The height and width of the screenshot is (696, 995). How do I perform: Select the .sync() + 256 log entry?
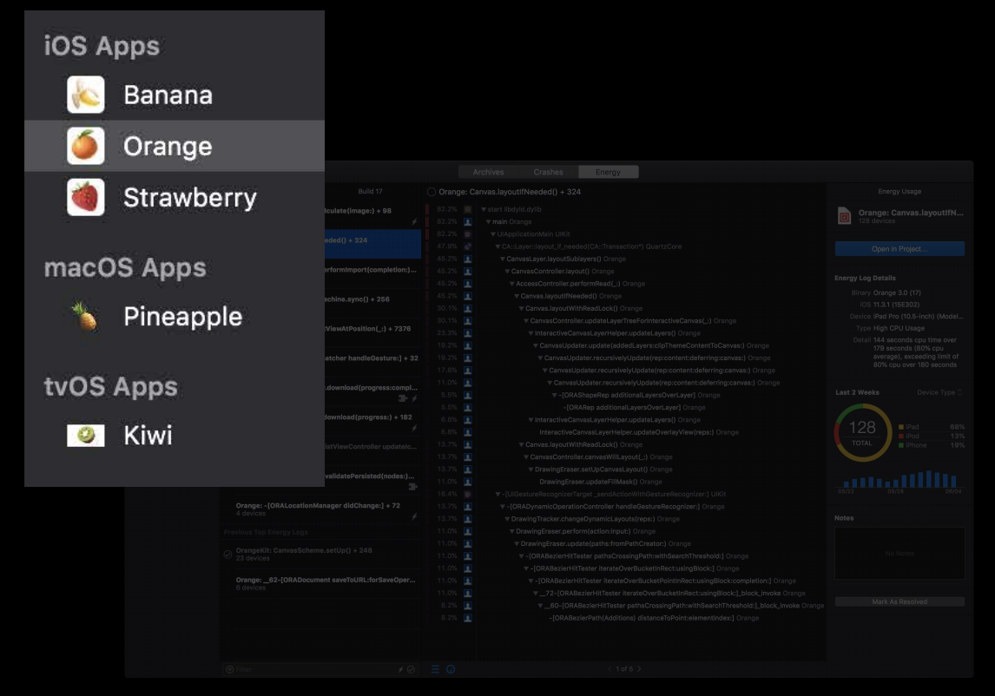point(372,299)
